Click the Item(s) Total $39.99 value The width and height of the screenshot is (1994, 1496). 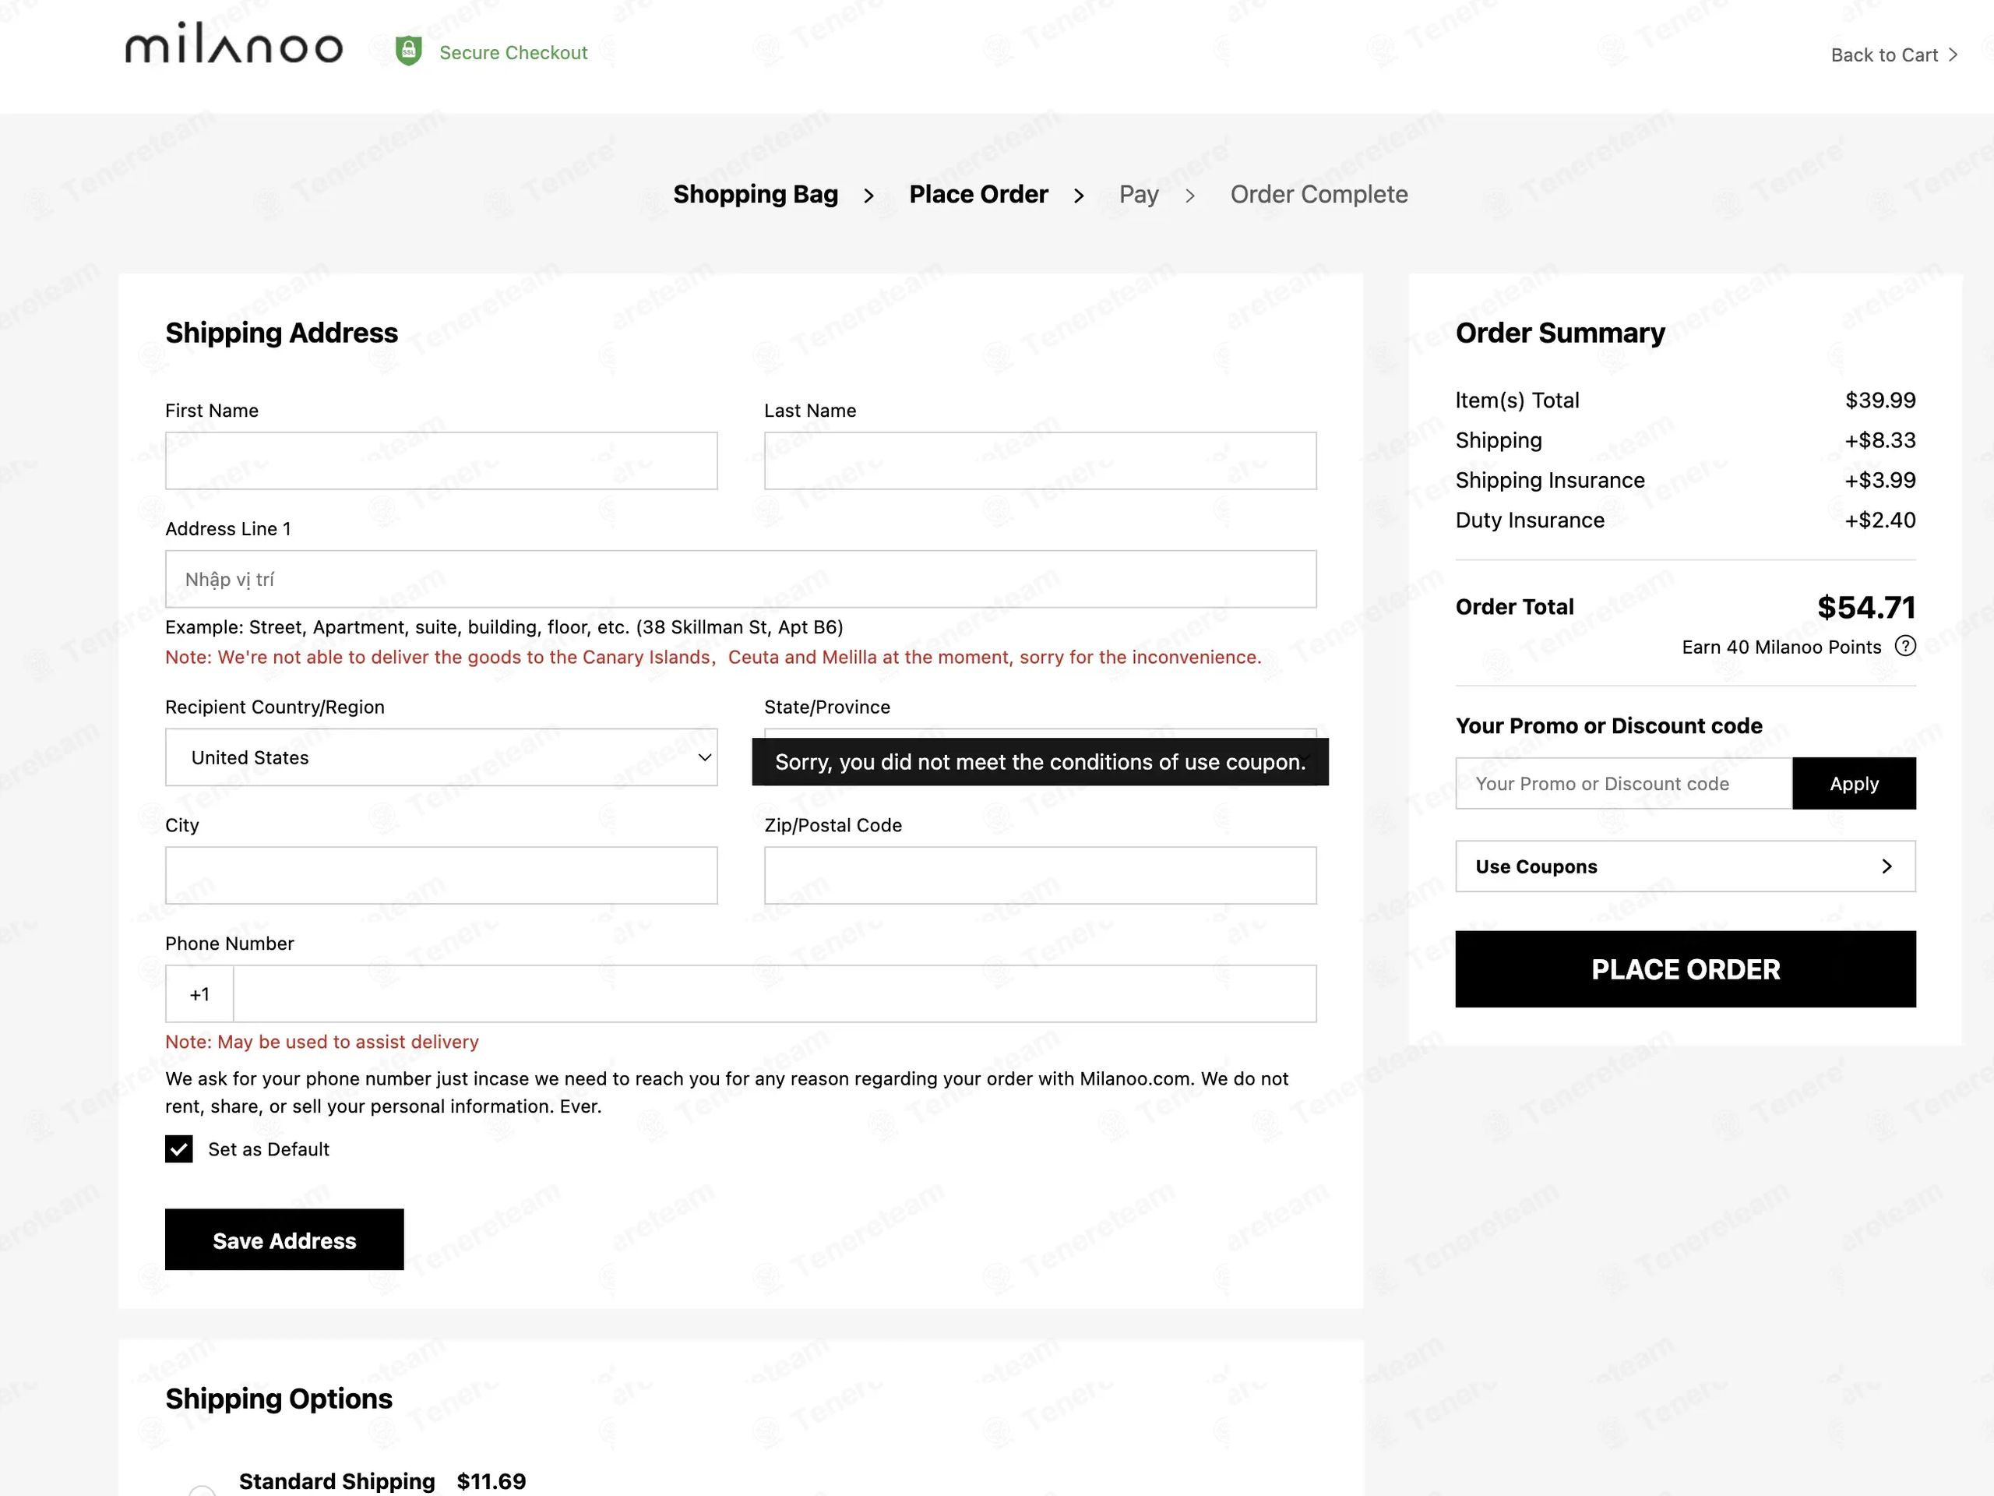[1880, 400]
